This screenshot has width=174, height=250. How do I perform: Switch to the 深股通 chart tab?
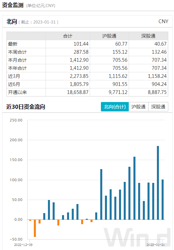pos(158,107)
